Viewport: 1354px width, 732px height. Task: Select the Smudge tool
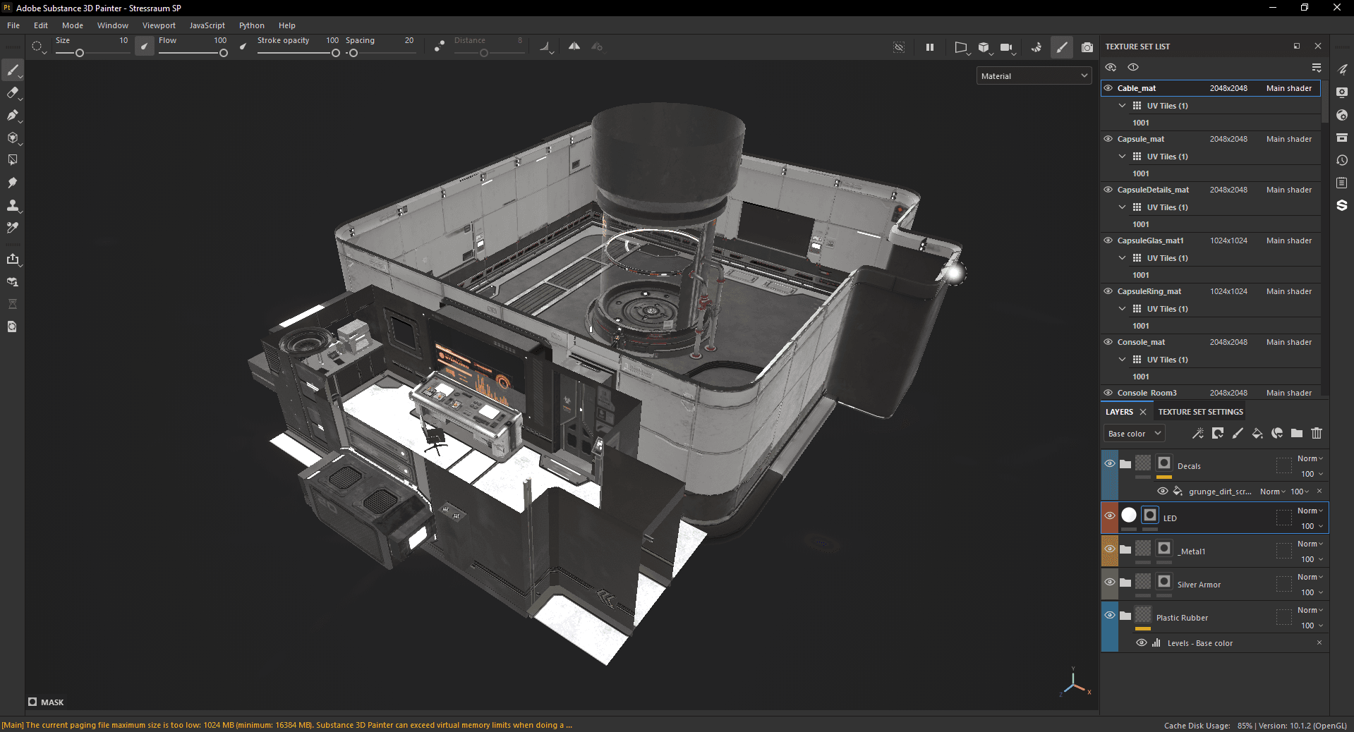12,183
